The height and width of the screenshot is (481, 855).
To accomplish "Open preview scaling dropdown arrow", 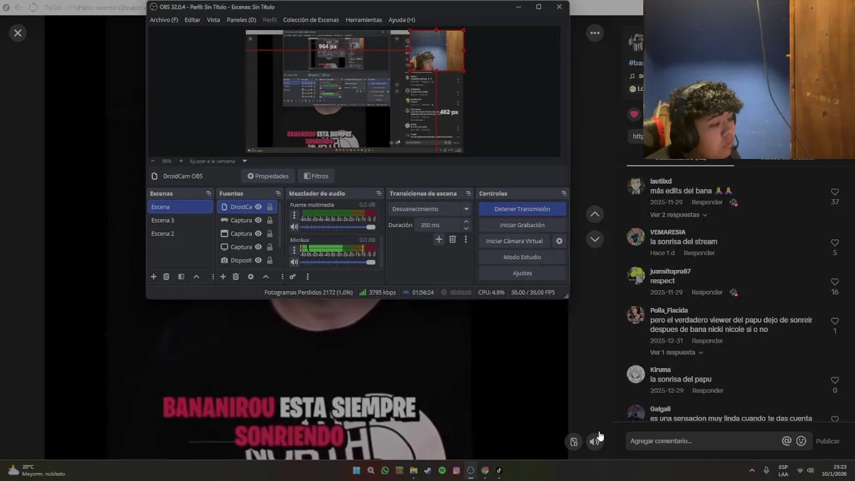I will (x=244, y=161).
